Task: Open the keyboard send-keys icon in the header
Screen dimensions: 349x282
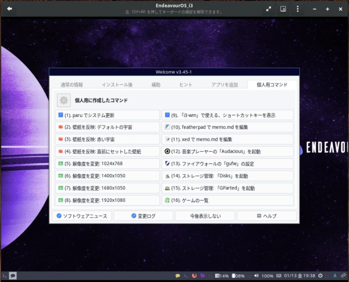Action: (283, 9)
